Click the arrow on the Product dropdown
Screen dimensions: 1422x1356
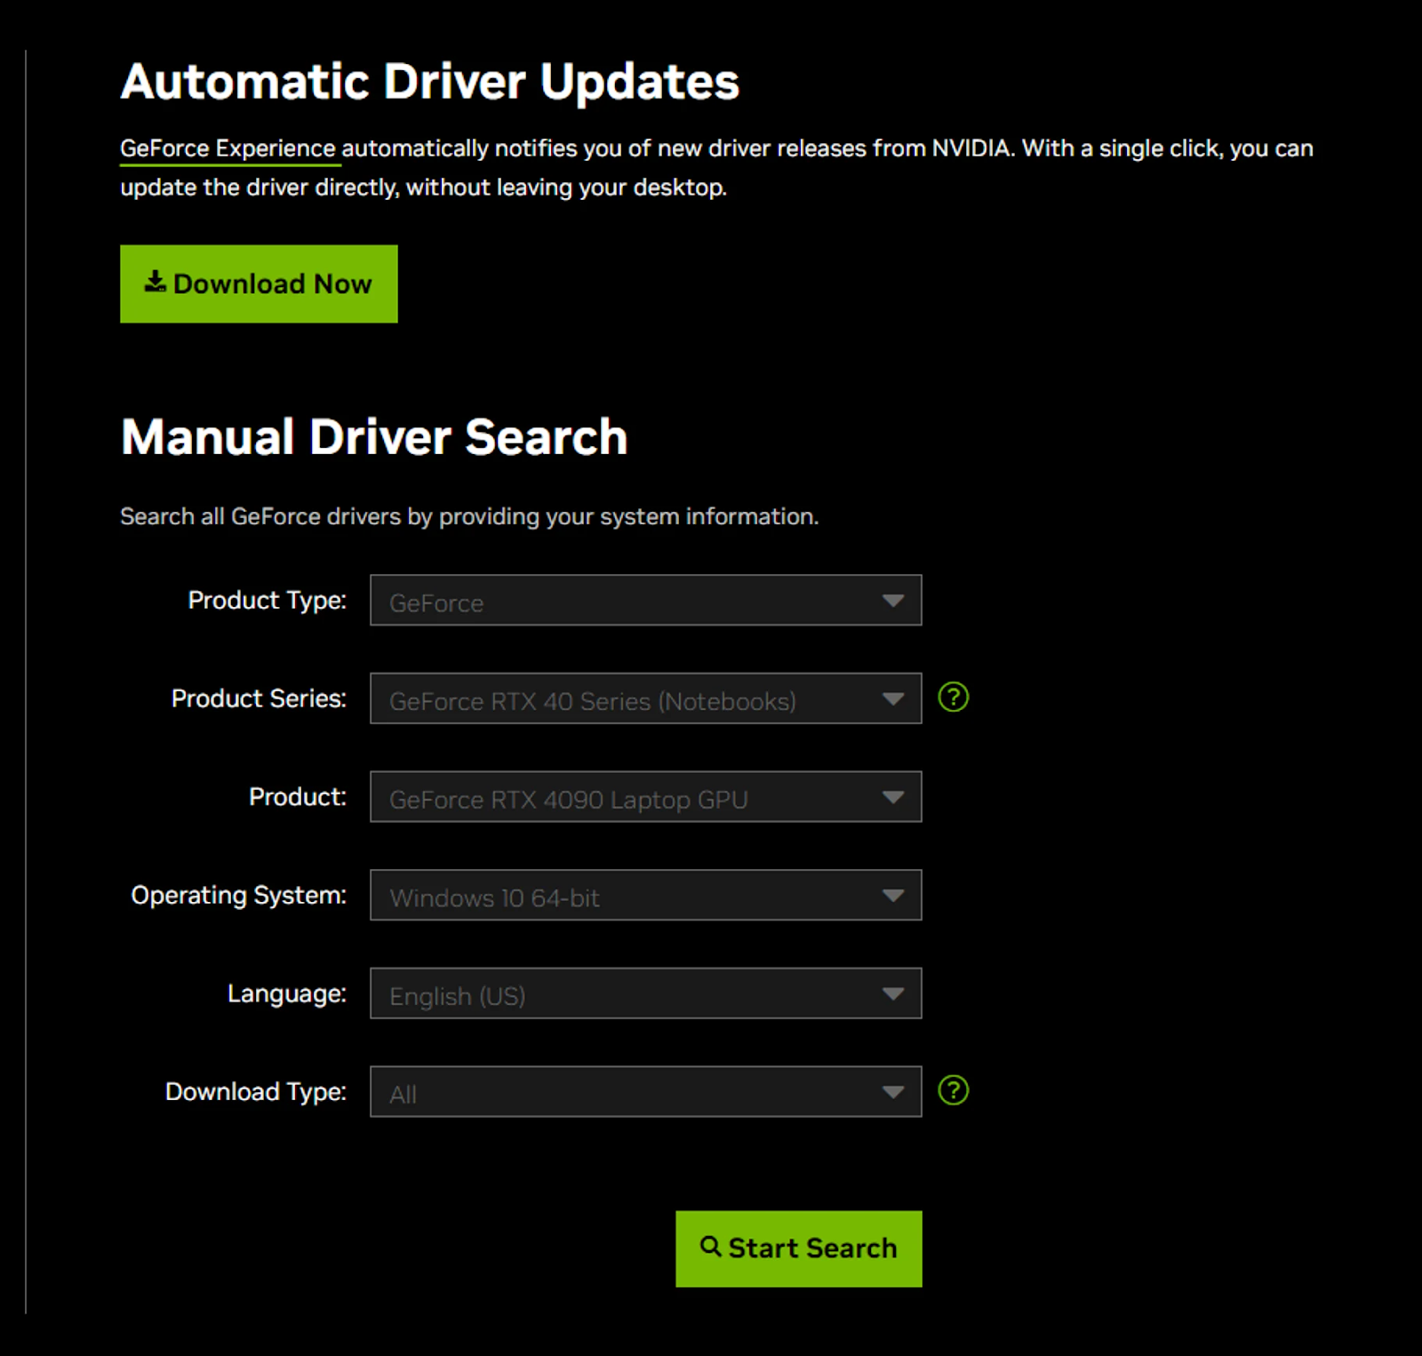892,797
